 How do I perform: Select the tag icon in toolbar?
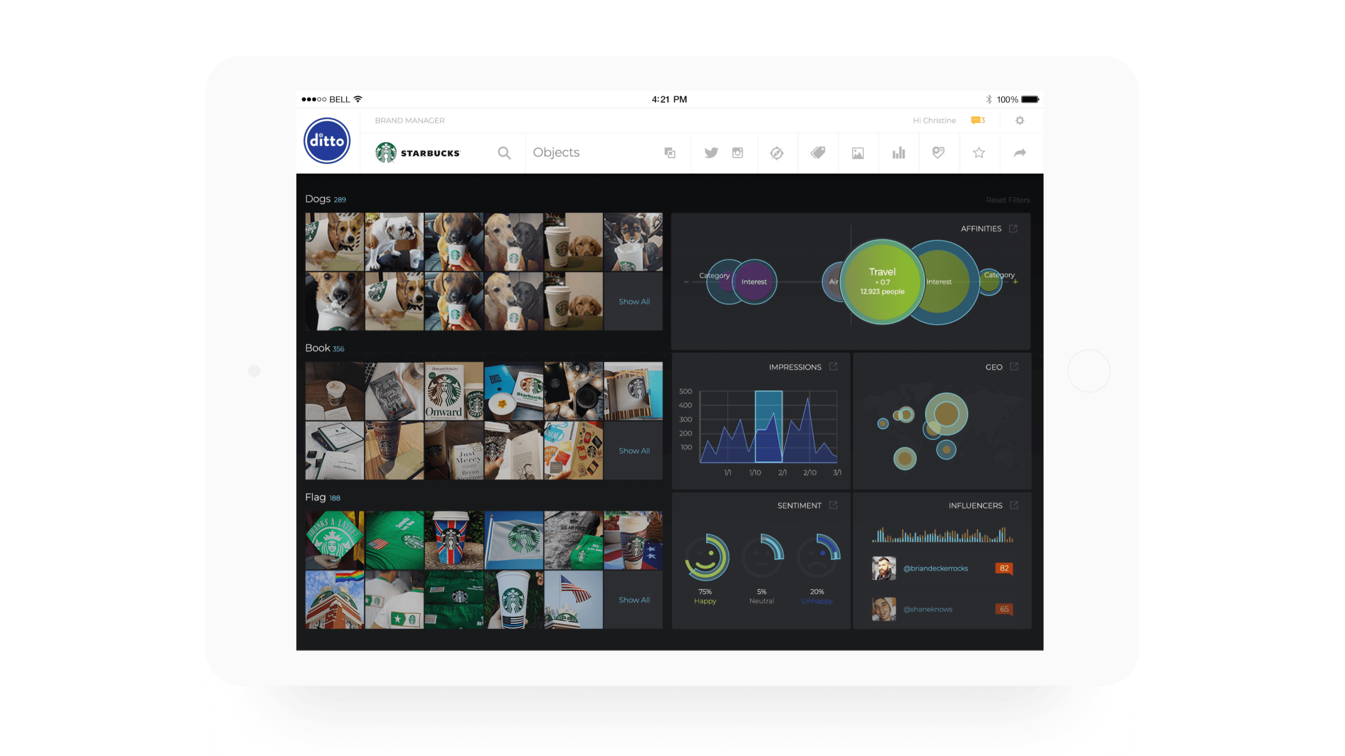(816, 152)
